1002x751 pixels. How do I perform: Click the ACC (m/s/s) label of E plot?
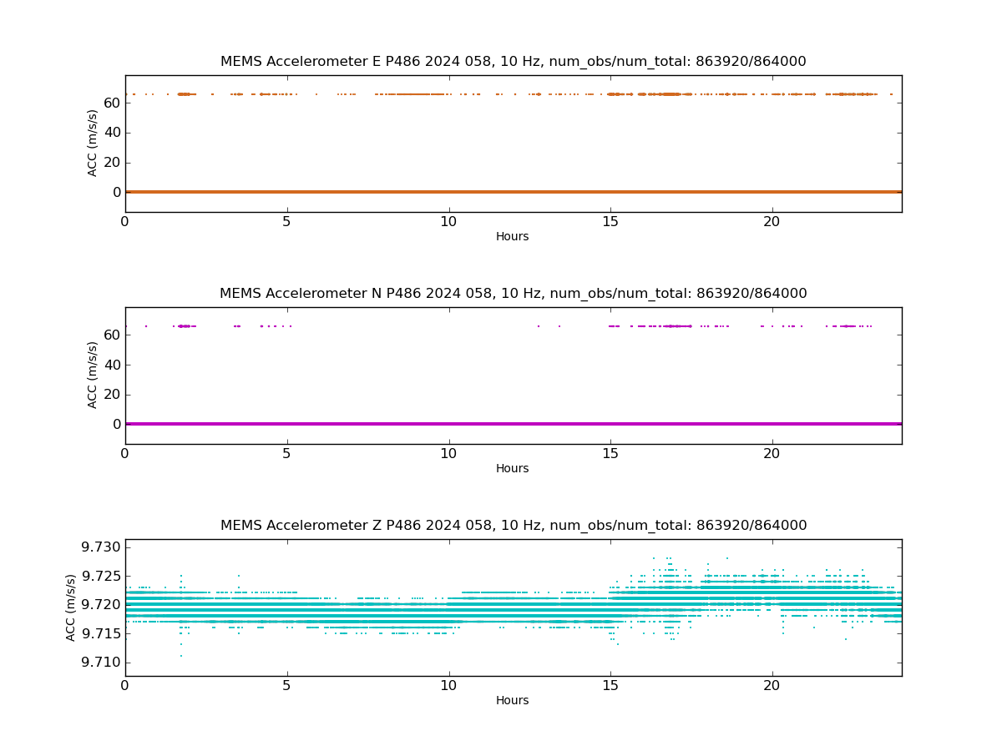tap(93, 143)
